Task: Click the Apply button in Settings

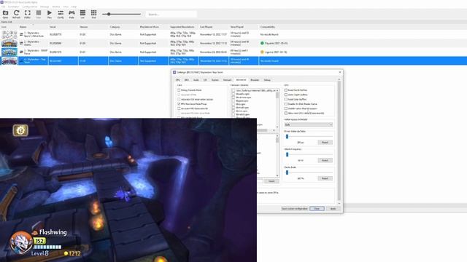Action: tap(333, 209)
